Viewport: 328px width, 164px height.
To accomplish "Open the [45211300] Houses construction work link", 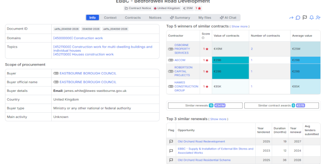I will tap(84, 55).
